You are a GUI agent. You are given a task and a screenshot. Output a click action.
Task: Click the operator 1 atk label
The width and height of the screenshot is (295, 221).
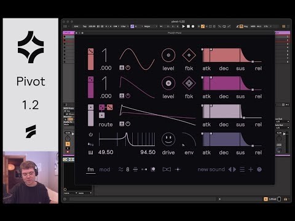click(206, 68)
